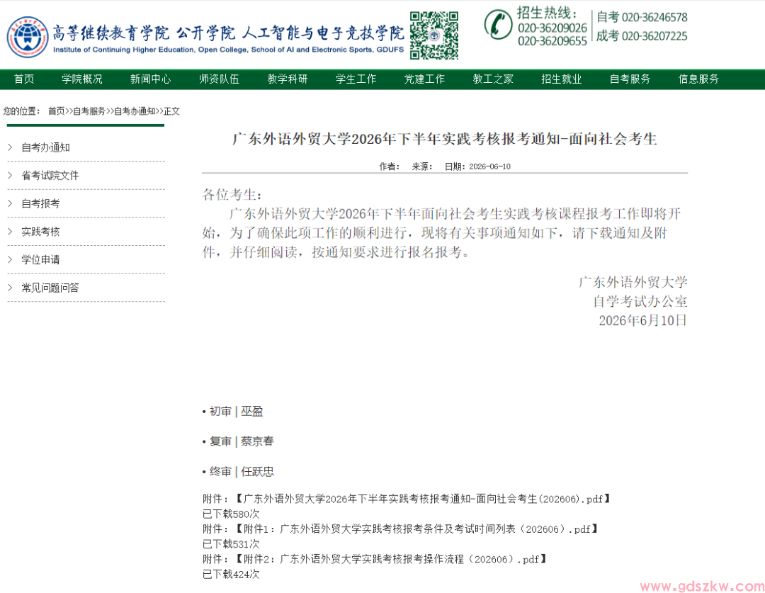Open the 自考服务 navigation menu

coord(630,79)
